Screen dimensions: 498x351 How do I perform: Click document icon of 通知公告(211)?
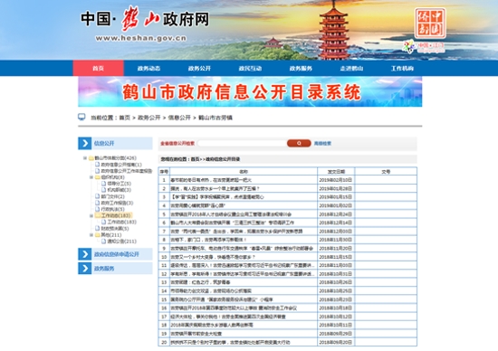104,242
